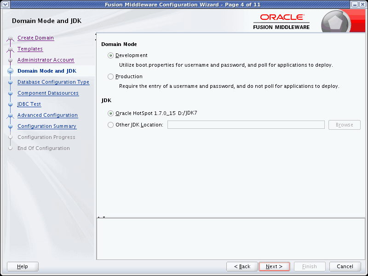Minimize the Configuration Wizard window
The width and height of the screenshot is (368, 276).
tap(355, 5)
